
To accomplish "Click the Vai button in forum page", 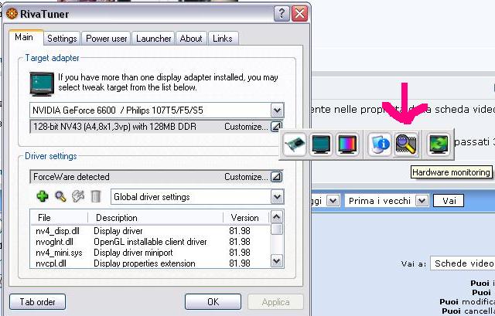I will coord(449,201).
